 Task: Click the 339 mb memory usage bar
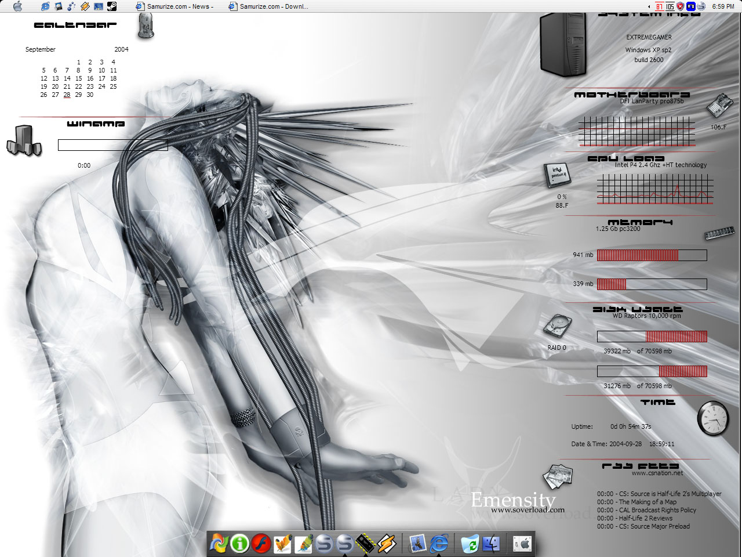[x=652, y=284]
